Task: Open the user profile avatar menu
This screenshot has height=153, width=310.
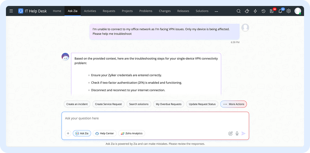Action: (x=297, y=11)
